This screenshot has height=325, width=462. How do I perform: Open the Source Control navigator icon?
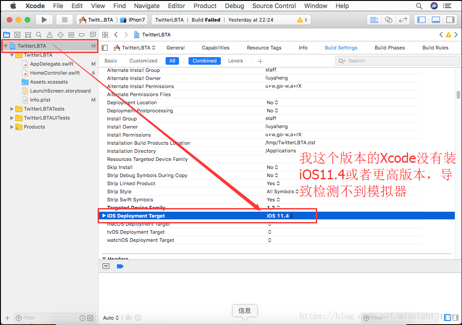18,35
